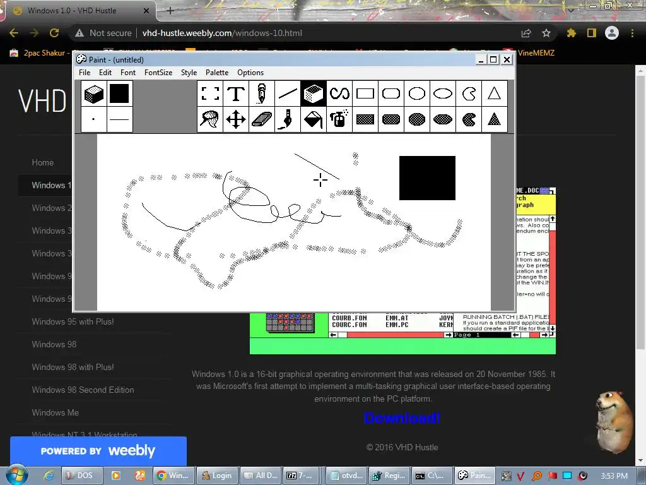The image size is (646, 485).
Task: Click the Powered by Weebly banner
Action: tap(98, 451)
